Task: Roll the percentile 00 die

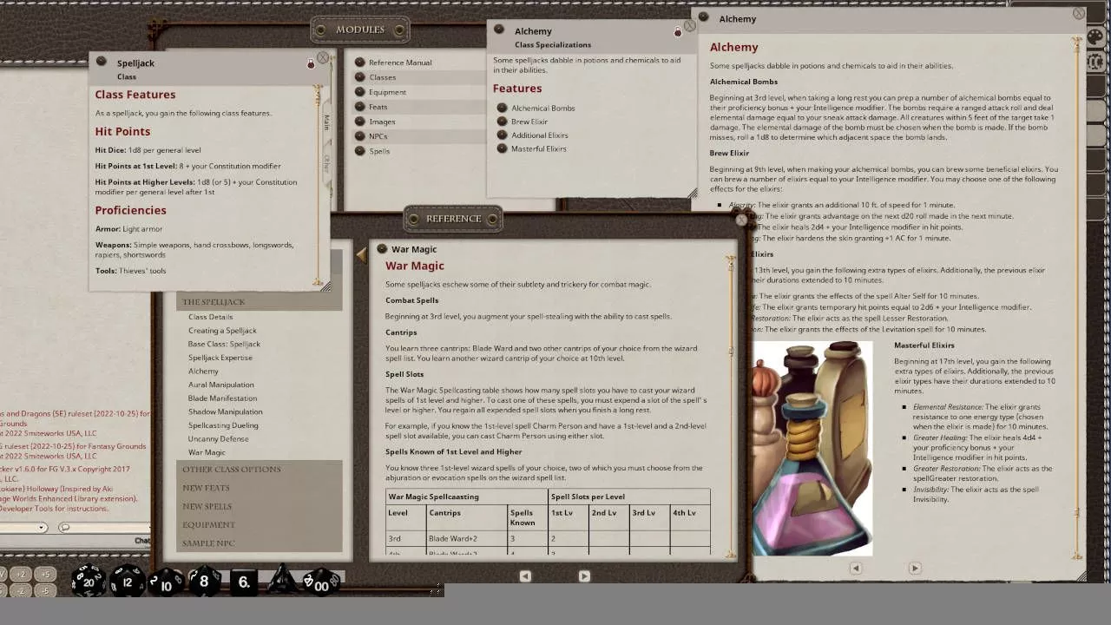Action: (x=320, y=582)
